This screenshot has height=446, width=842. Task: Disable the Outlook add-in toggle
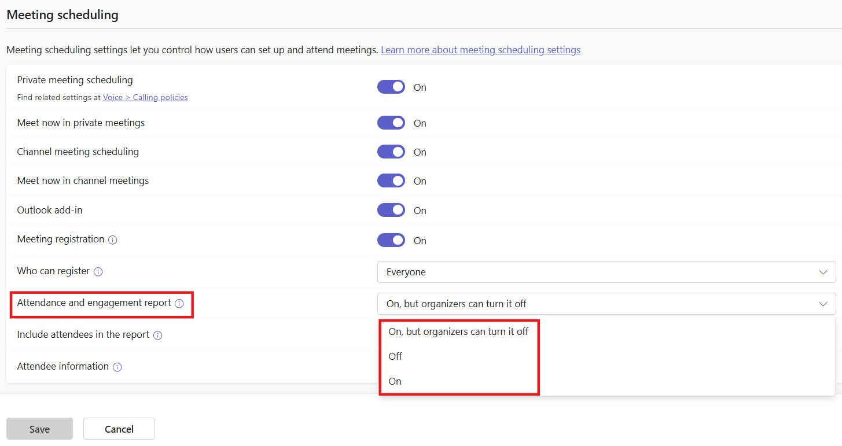coord(391,210)
